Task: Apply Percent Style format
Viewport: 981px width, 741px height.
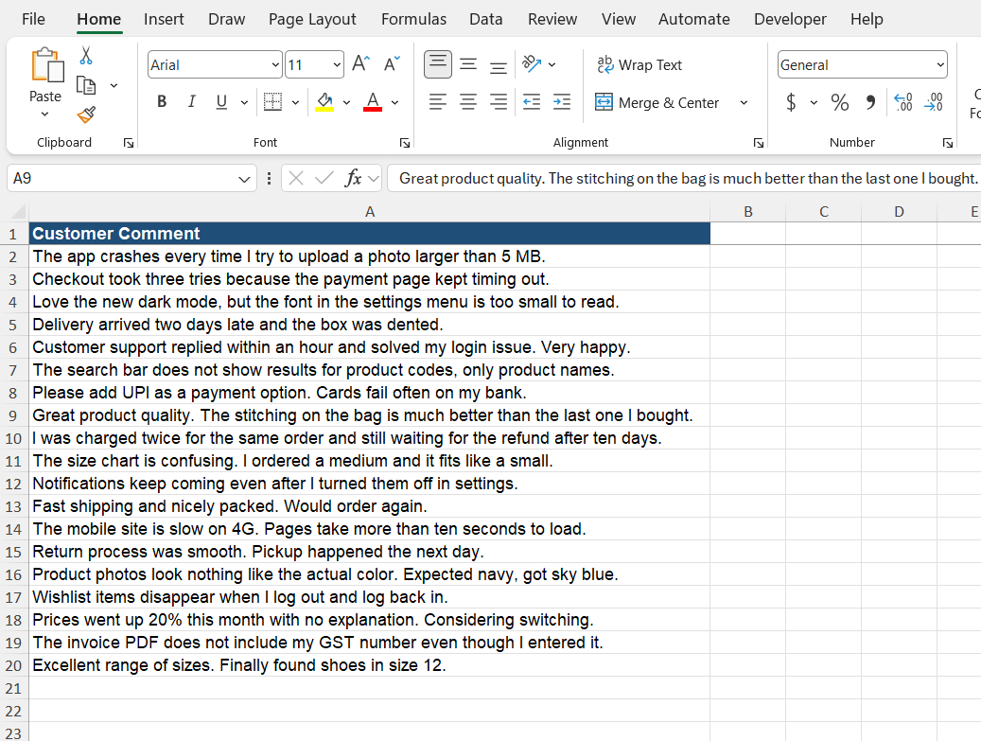Action: [x=840, y=102]
